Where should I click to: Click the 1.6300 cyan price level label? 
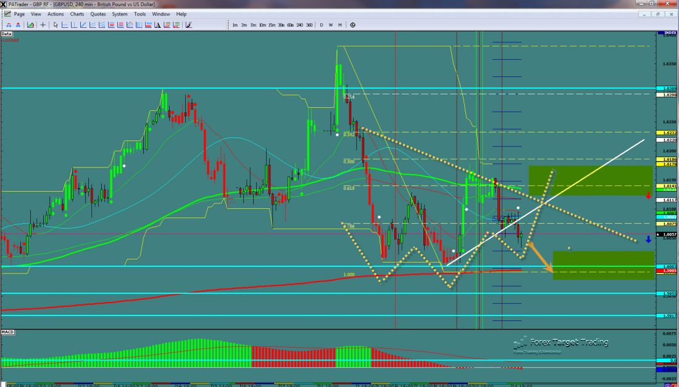coord(668,89)
